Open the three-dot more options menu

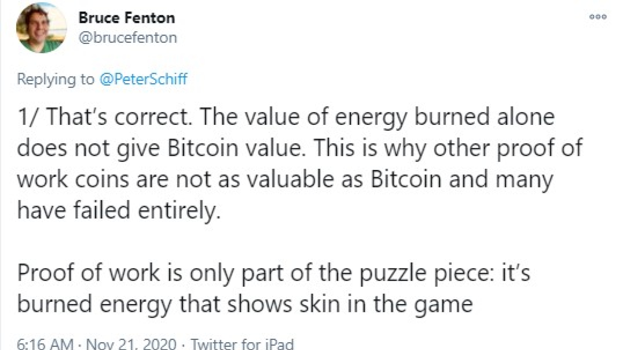tap(598, 17)
